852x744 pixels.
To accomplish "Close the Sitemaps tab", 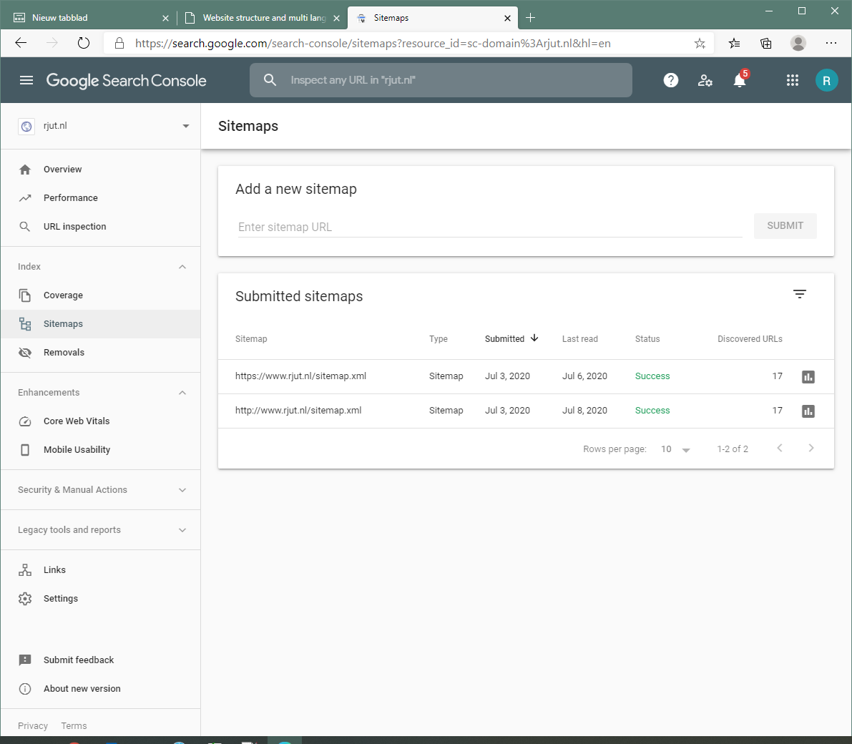I will tap(507, 18).
